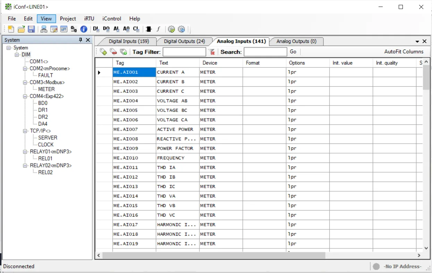Open the iRTU menu

(x=89, y=19)
